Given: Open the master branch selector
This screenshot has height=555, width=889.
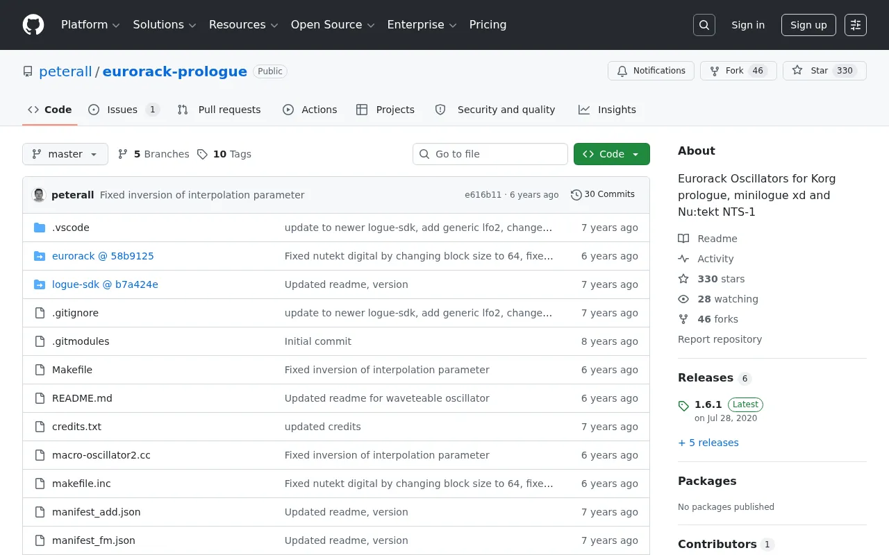Looking at the screenshot, I should [65, 154].
